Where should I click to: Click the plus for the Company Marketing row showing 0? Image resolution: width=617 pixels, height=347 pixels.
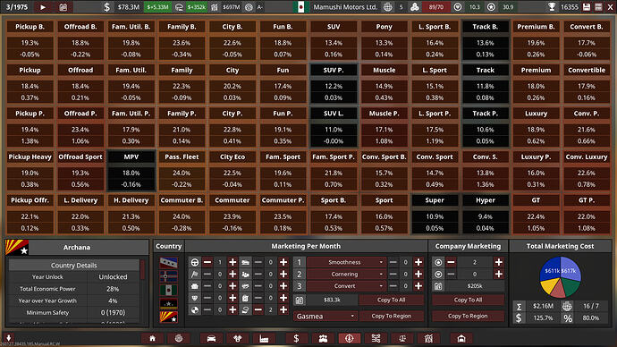[499, 275]
